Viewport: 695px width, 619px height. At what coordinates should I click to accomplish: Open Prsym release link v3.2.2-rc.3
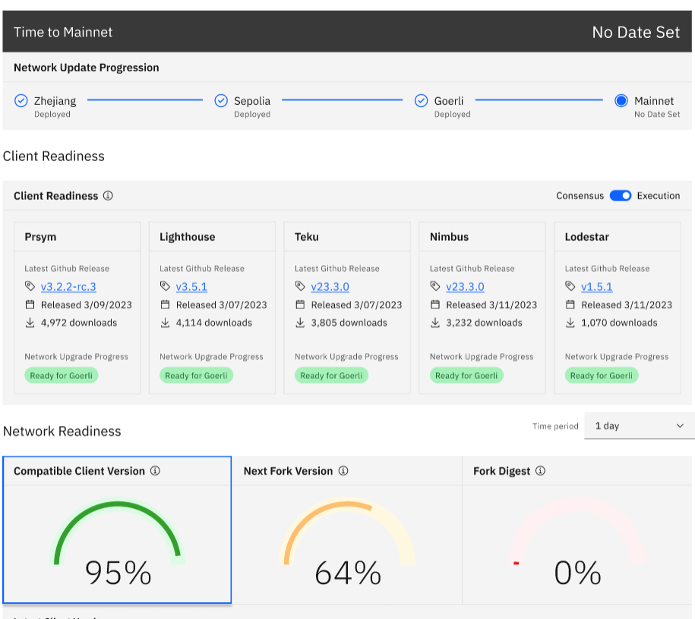point(68,286)
